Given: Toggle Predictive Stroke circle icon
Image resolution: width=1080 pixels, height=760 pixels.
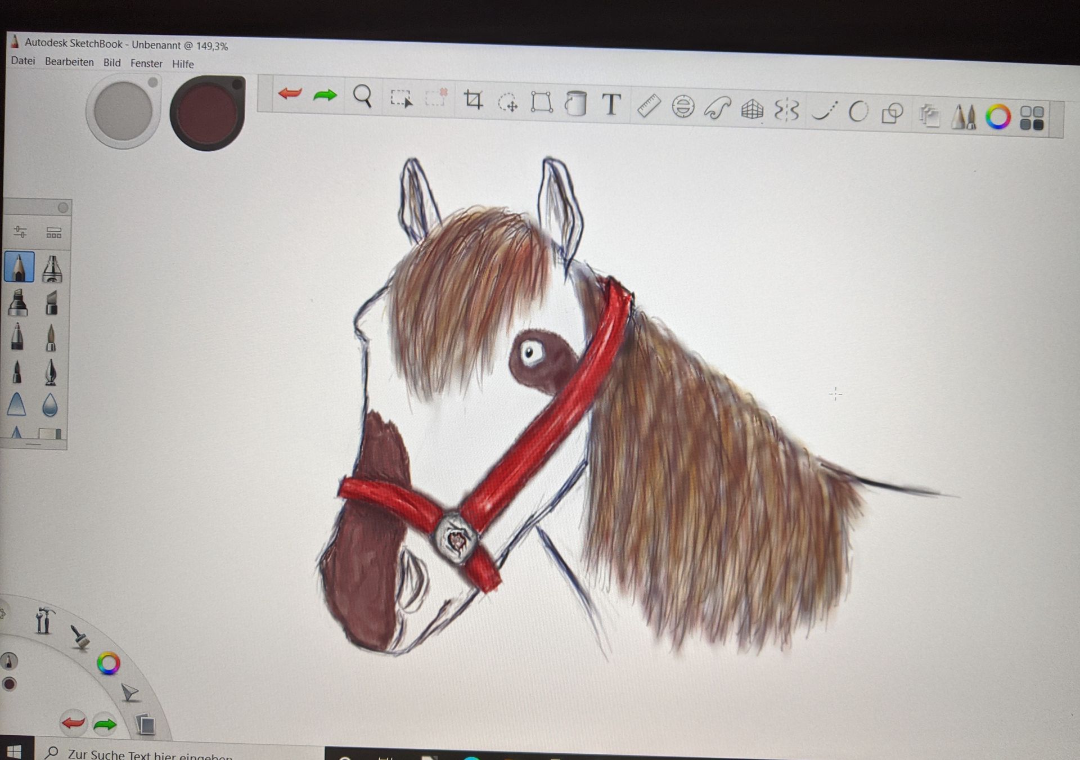Looking at the screenshot, I should point(858,112).
